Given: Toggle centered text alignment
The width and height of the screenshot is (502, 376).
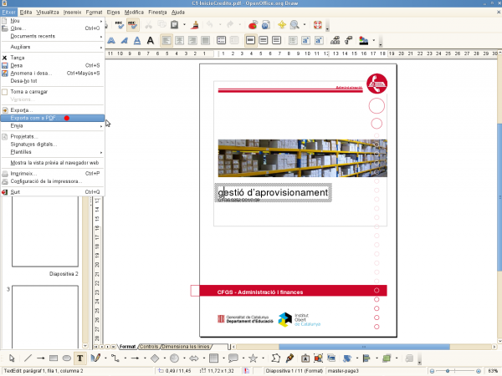Looking at the screenshot, I should click(180, 40).
